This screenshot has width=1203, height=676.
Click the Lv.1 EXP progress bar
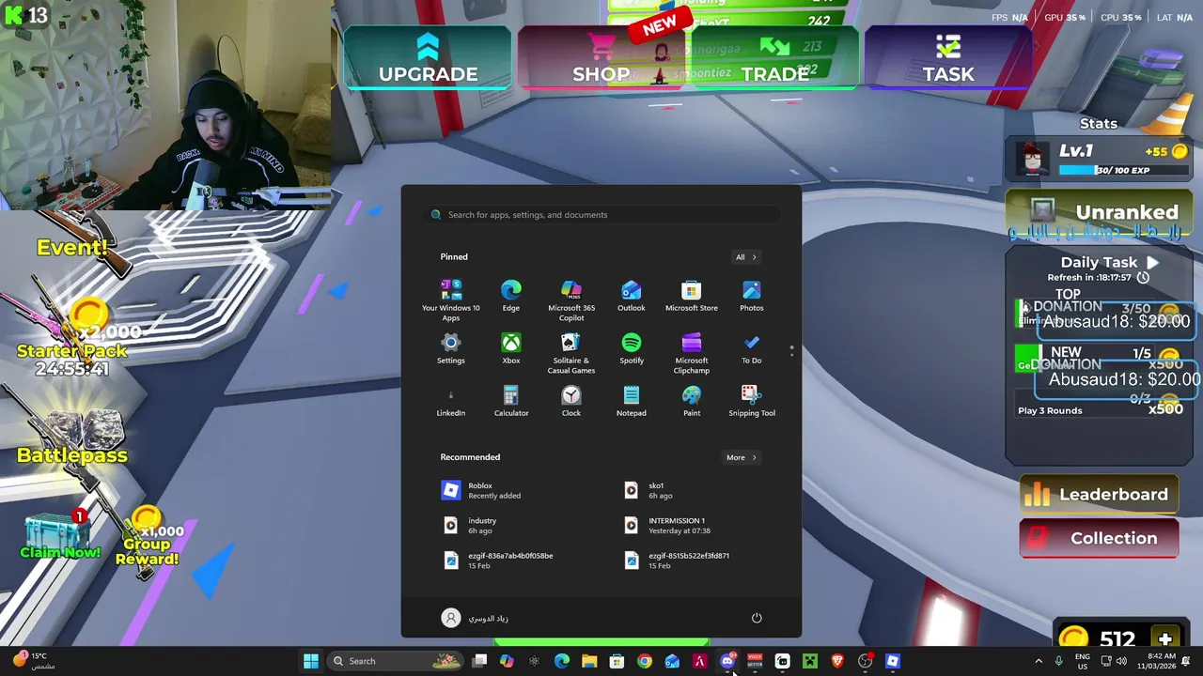1124,170
